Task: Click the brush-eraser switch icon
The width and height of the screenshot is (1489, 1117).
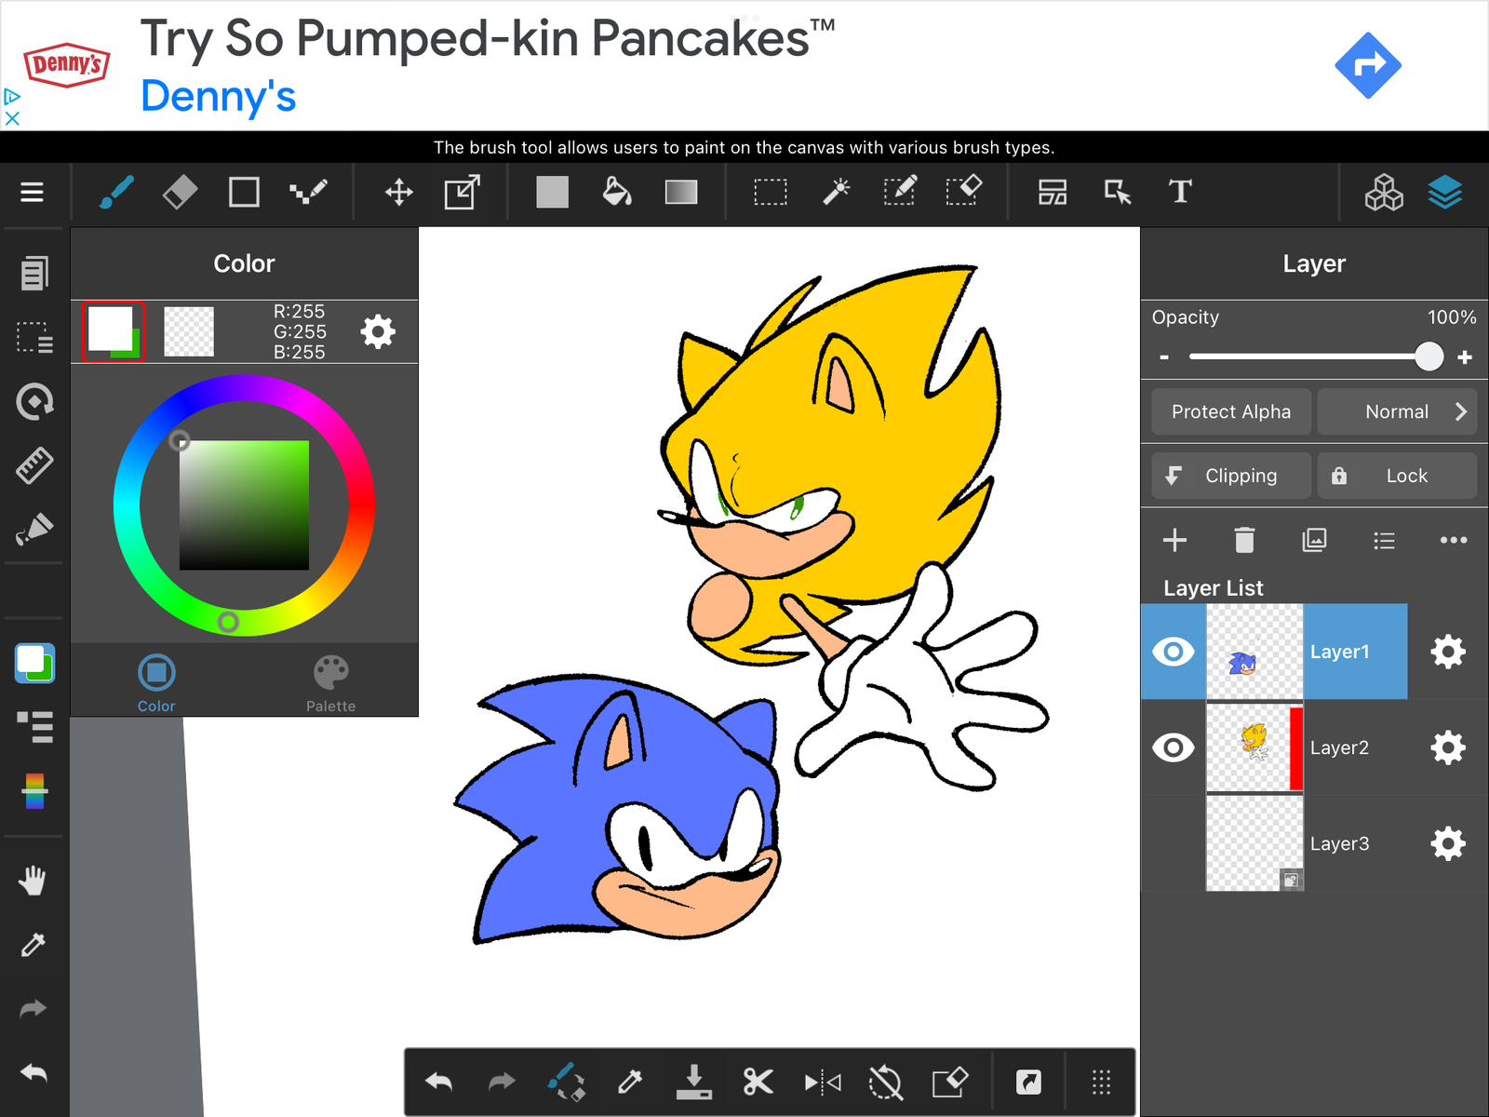Action: click(566, 1082)
